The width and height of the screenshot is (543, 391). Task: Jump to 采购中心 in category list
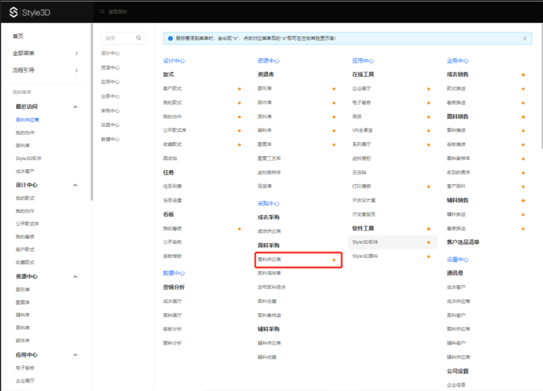110,111
